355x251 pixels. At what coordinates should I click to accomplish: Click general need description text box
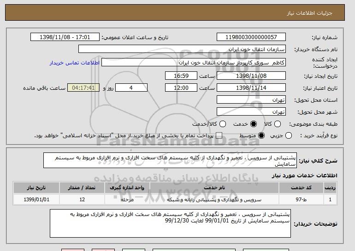(170, 160)
